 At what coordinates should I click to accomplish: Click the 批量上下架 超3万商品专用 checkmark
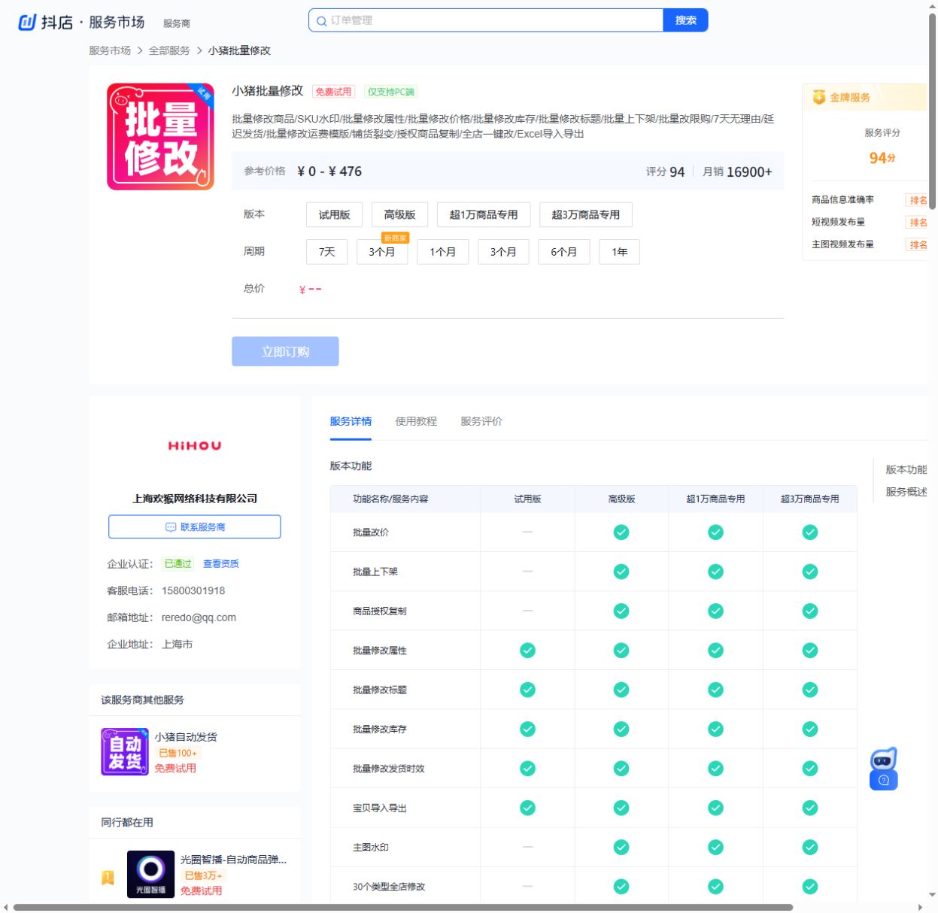810,572
